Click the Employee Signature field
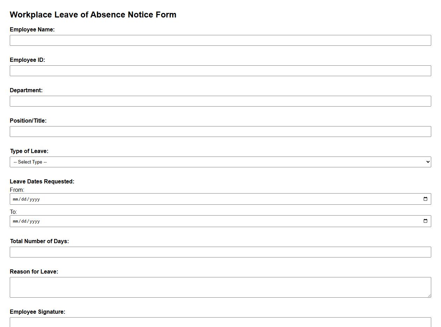 [220, 322]
